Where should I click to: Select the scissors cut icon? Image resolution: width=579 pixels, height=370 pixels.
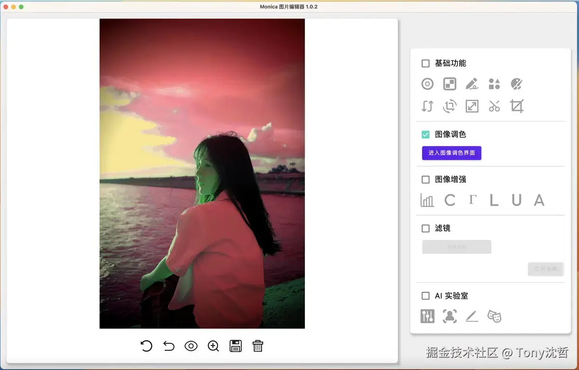click(x=494, y=106)
